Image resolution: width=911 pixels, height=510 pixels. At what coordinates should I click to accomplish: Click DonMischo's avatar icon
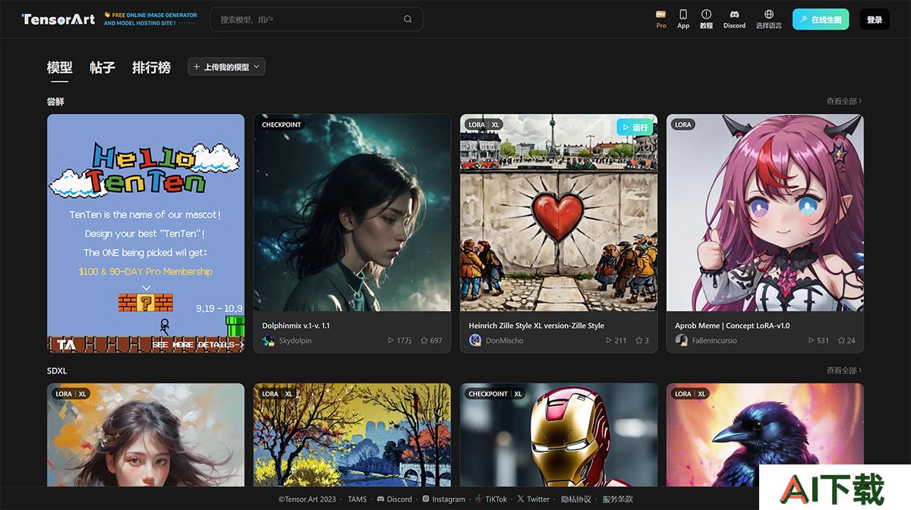[x=475, y=341]
